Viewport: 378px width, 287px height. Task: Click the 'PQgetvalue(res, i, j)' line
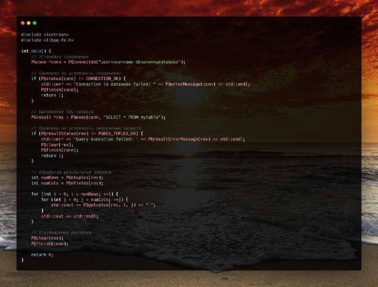point(103,205)
